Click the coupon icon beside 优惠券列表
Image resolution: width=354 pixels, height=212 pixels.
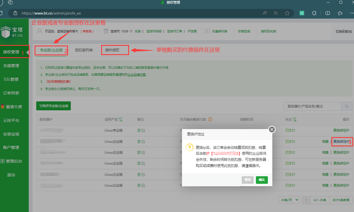coord(207,31)
